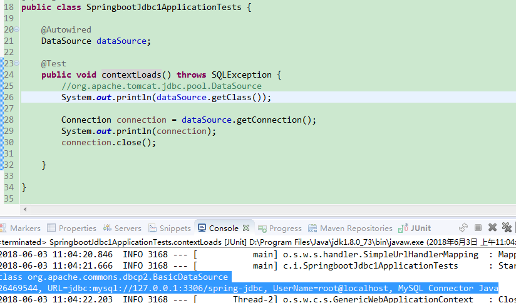Image resolution: width=516 pixels, height=303 pixels.
Task: Click the Snippets tab icon
Action: (152, 228)
